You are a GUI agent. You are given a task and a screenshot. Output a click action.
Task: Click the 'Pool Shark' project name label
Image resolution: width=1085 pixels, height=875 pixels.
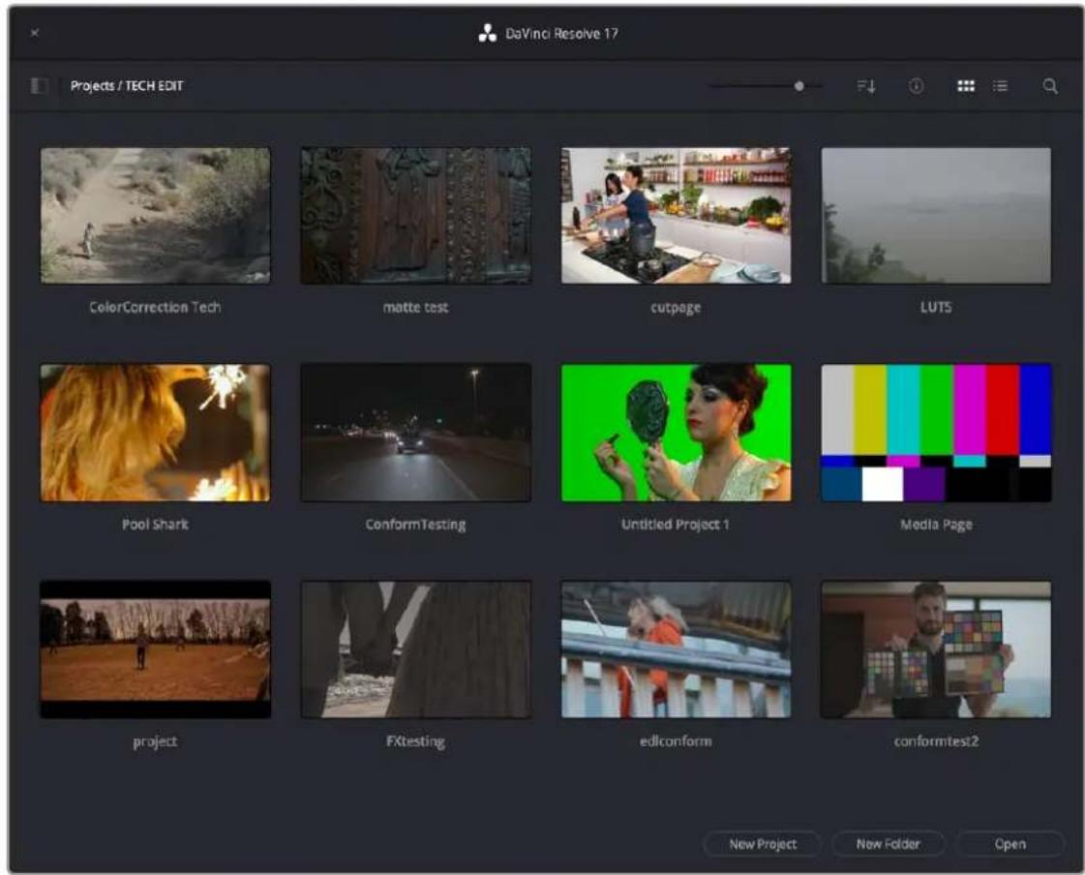(x=155, y=524)
